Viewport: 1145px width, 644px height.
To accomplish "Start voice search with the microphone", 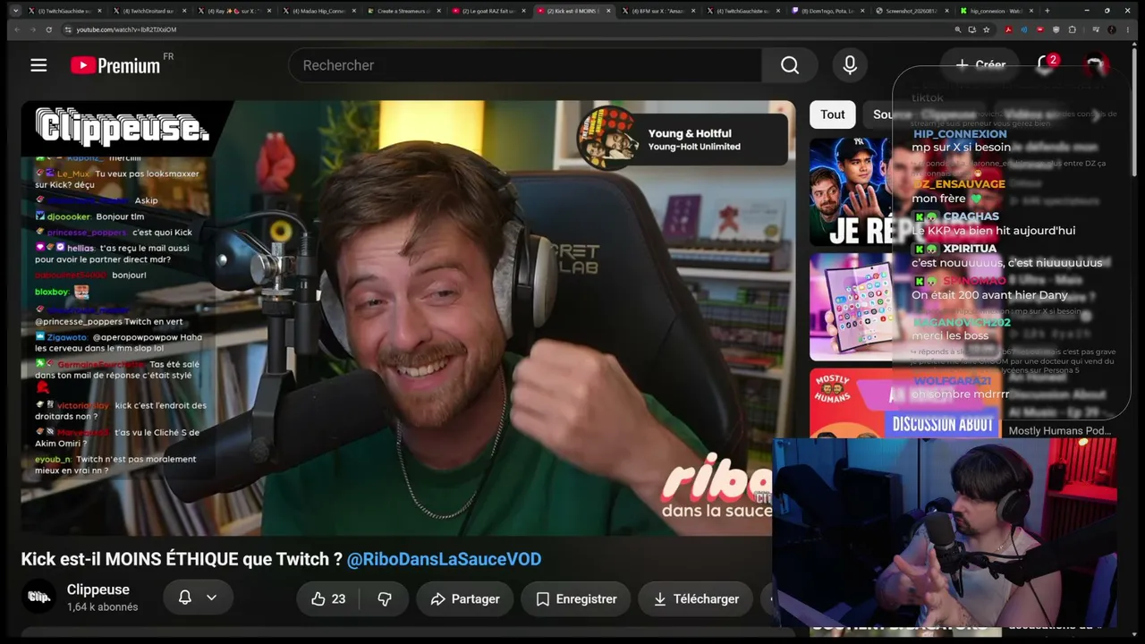I will [850, 65].
